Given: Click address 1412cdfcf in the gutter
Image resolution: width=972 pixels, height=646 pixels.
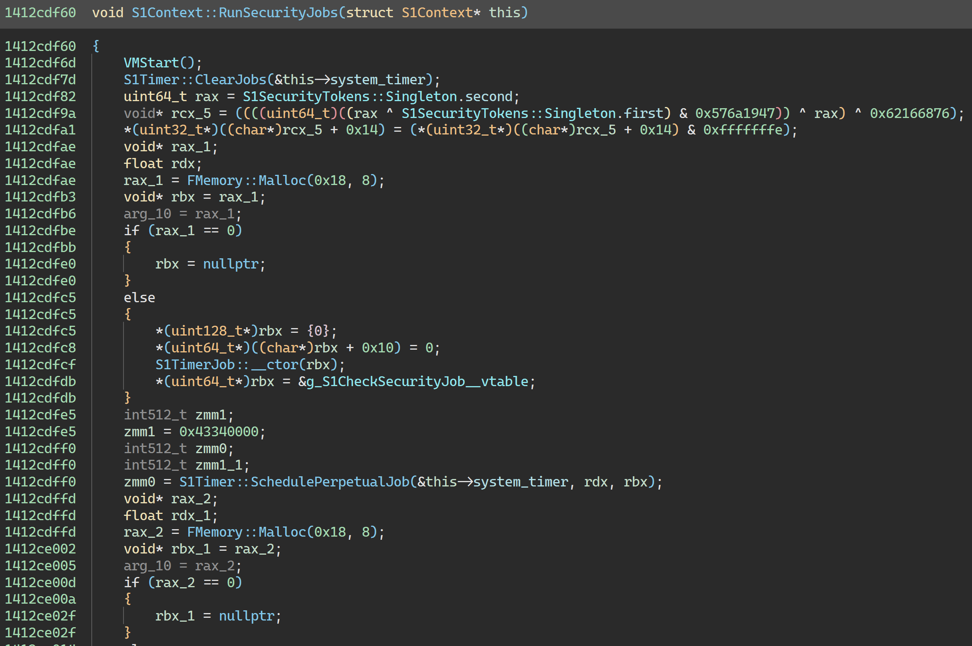Looking at the screenshot, I should coord(40,365).
